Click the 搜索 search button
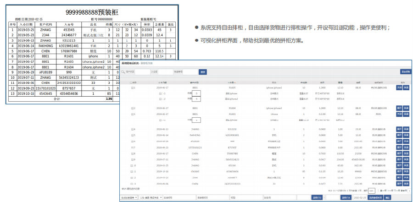The height and width of the screenshot is (202, 413). tap(202, 72)
